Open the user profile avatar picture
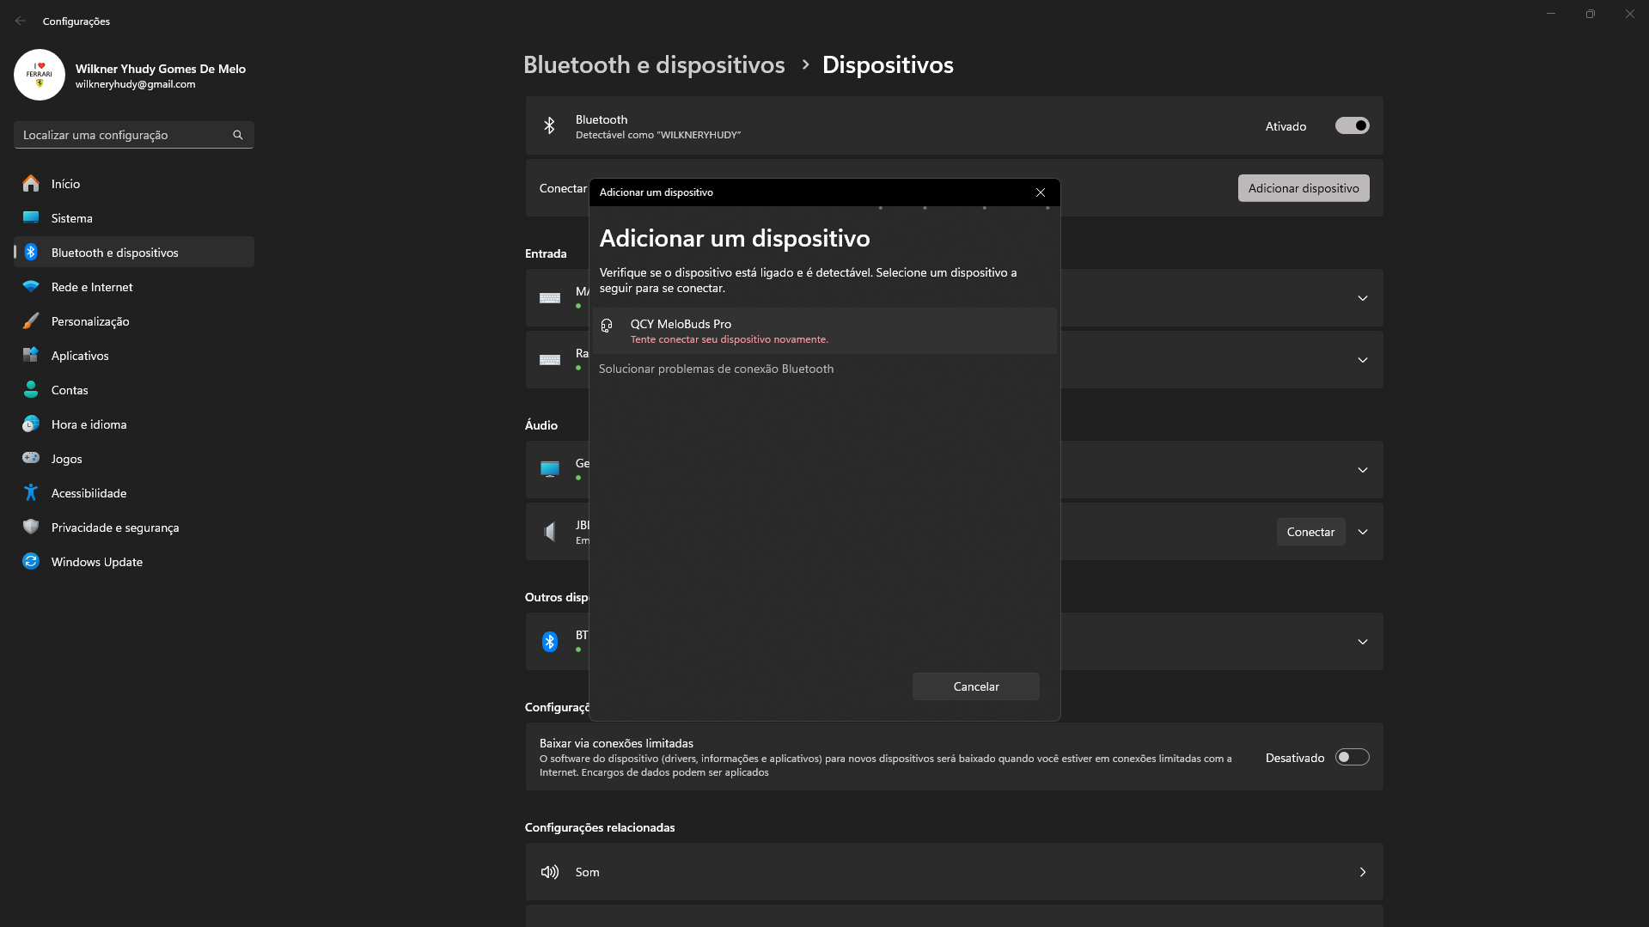Image resolution: width=1649 pixels, height=927 pixels. coord(40,75)
